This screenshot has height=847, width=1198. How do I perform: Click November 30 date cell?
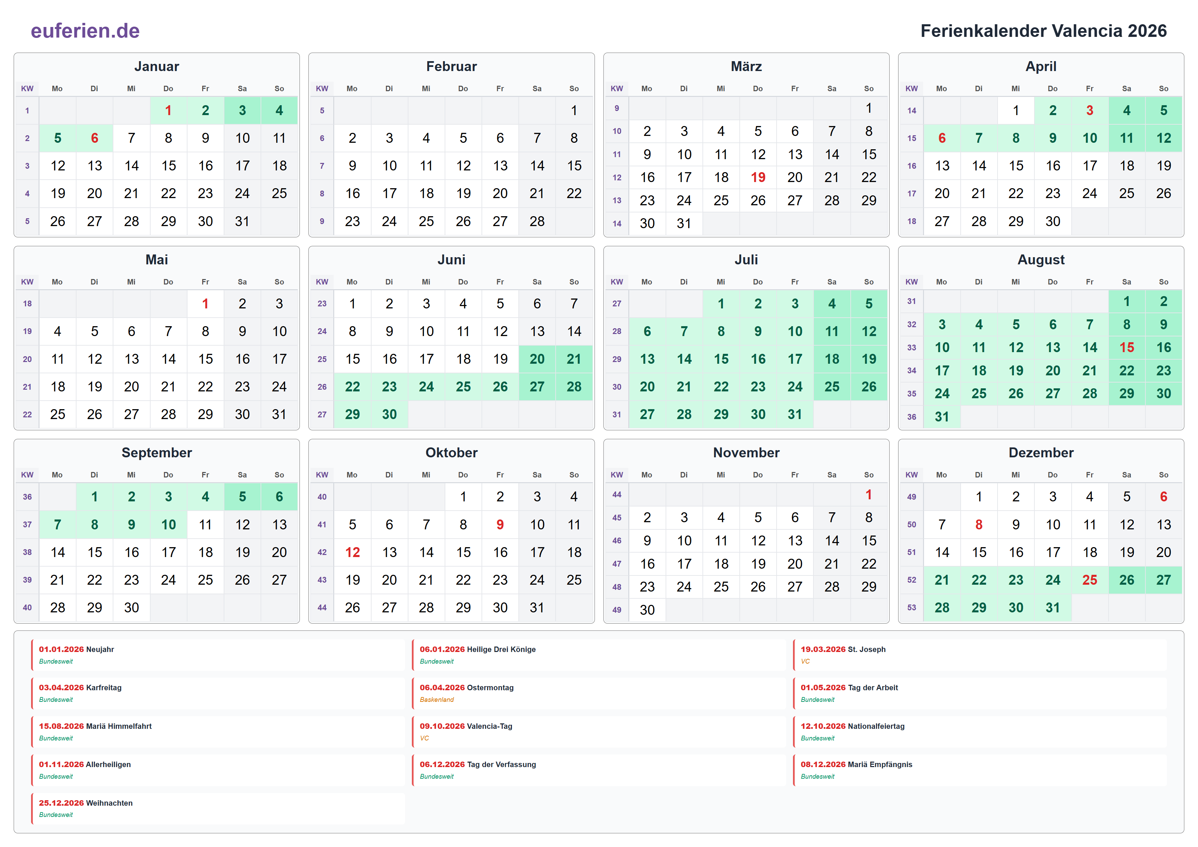tap(647, 610)
